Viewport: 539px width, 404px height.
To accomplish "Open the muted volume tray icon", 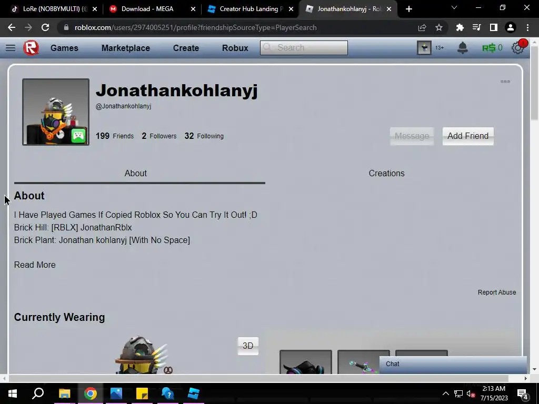I will [x=471, y=393].
